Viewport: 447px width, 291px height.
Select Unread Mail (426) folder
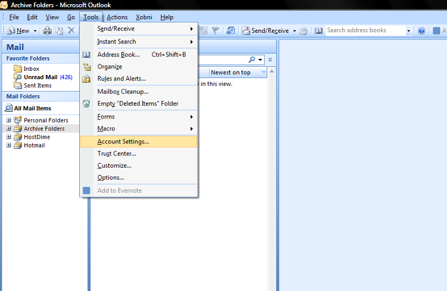(48, 77)
